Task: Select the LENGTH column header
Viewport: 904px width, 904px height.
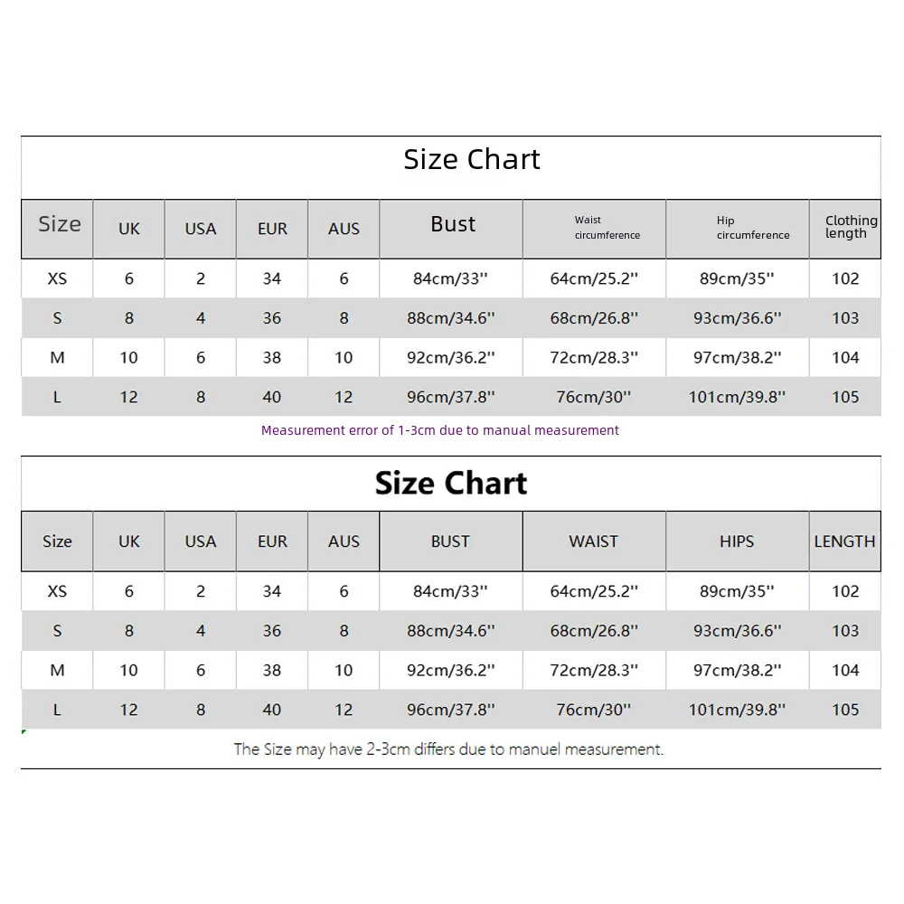Action: pyautogui.click(x=844, y=541)
